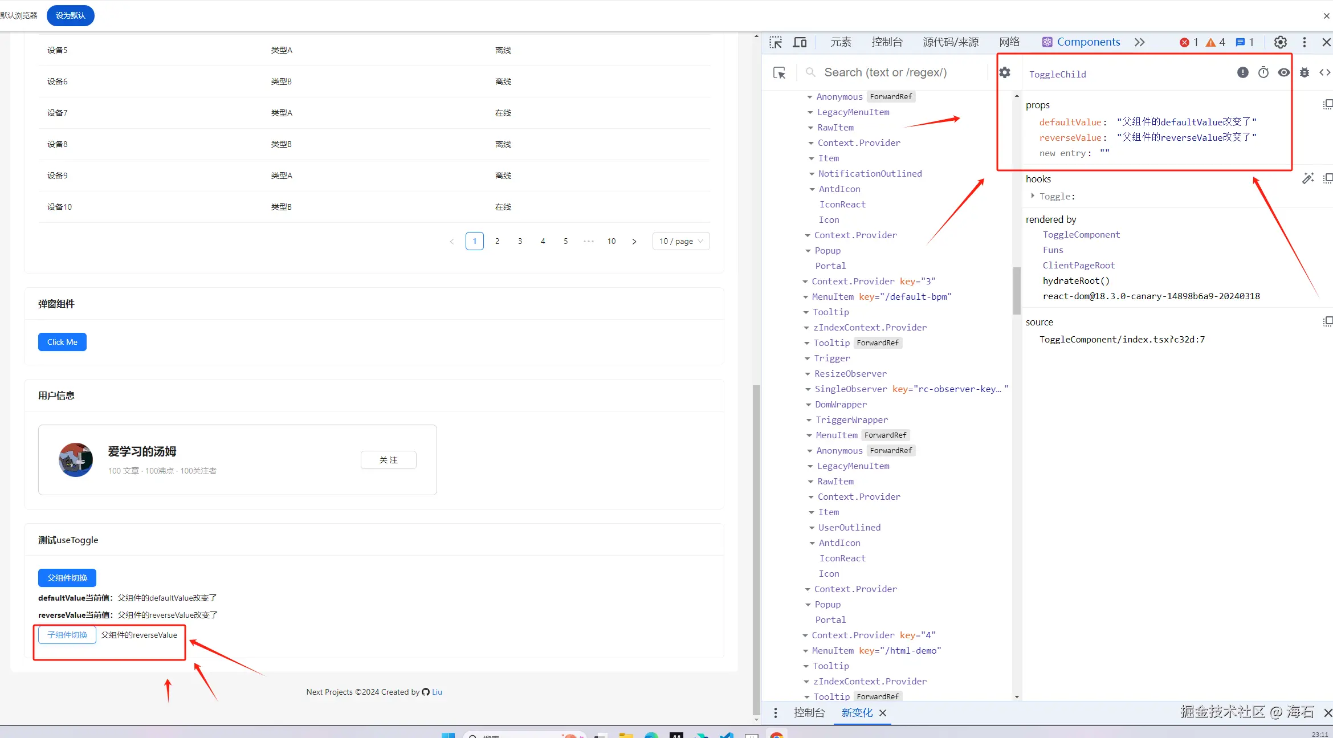Open React DevTools settings gear
This screenshot has height=738, width=1333.
[1005, 72]
